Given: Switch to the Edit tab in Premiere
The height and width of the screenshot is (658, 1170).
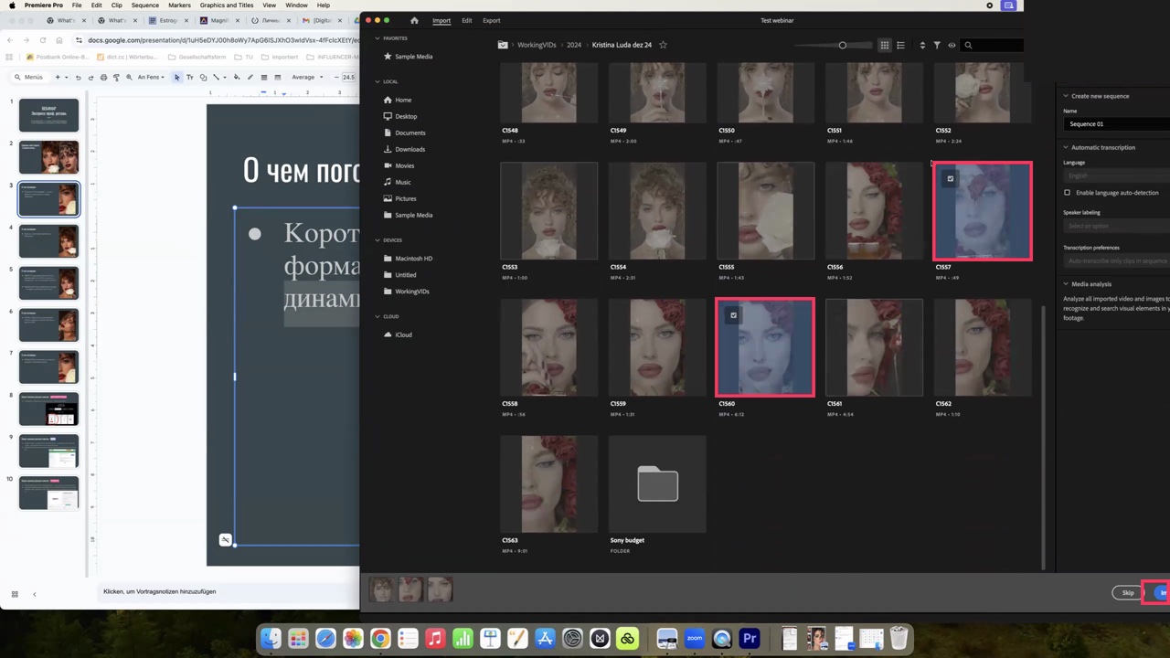Looking at the screenshot, I should pyautogui.click(x=467, y=20).
